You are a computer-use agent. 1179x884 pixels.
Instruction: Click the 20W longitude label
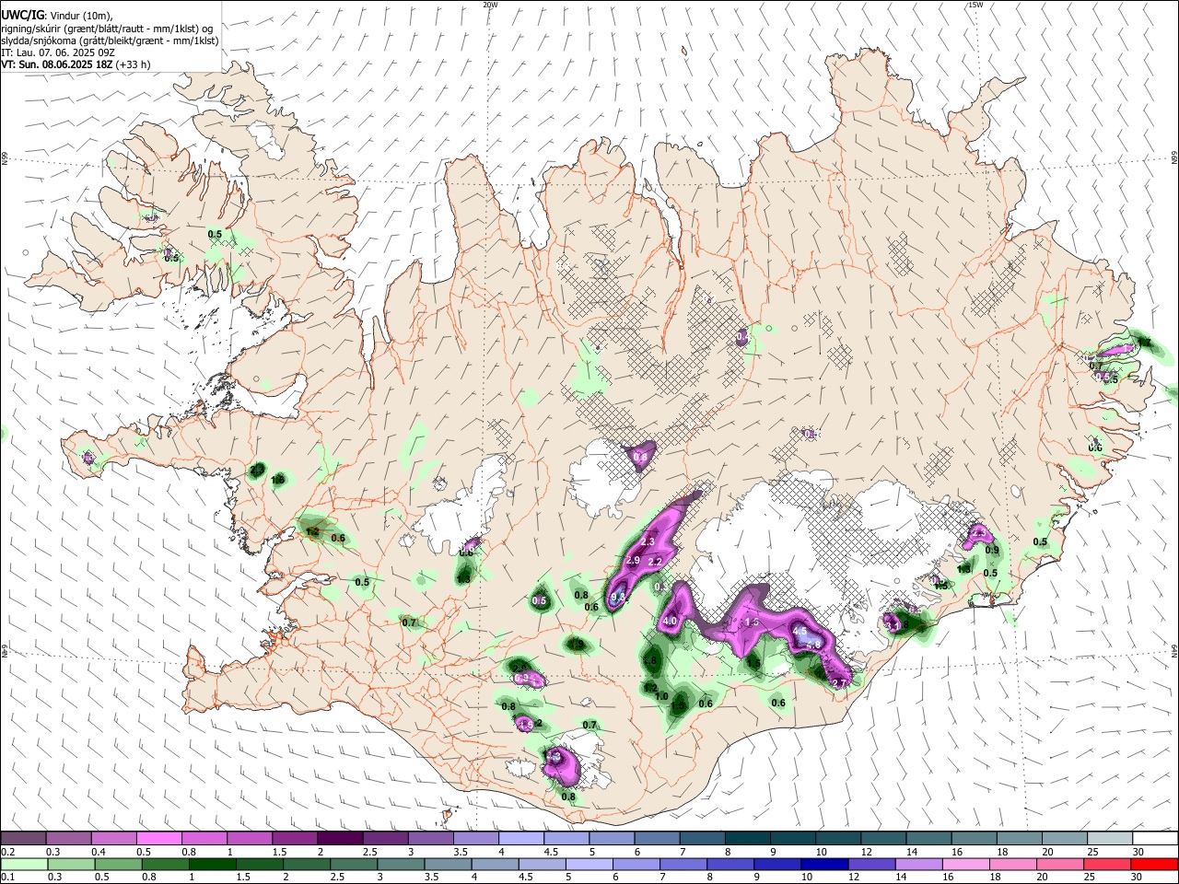[491, 4]
